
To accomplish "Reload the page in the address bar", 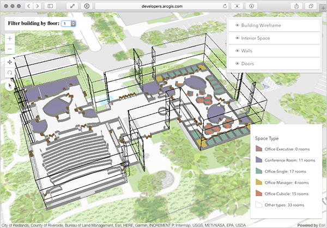I will [225, 6].
